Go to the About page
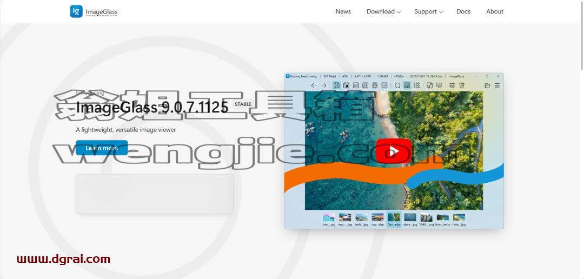The width and height of the screenshot is (584, 279). [495, 11]
